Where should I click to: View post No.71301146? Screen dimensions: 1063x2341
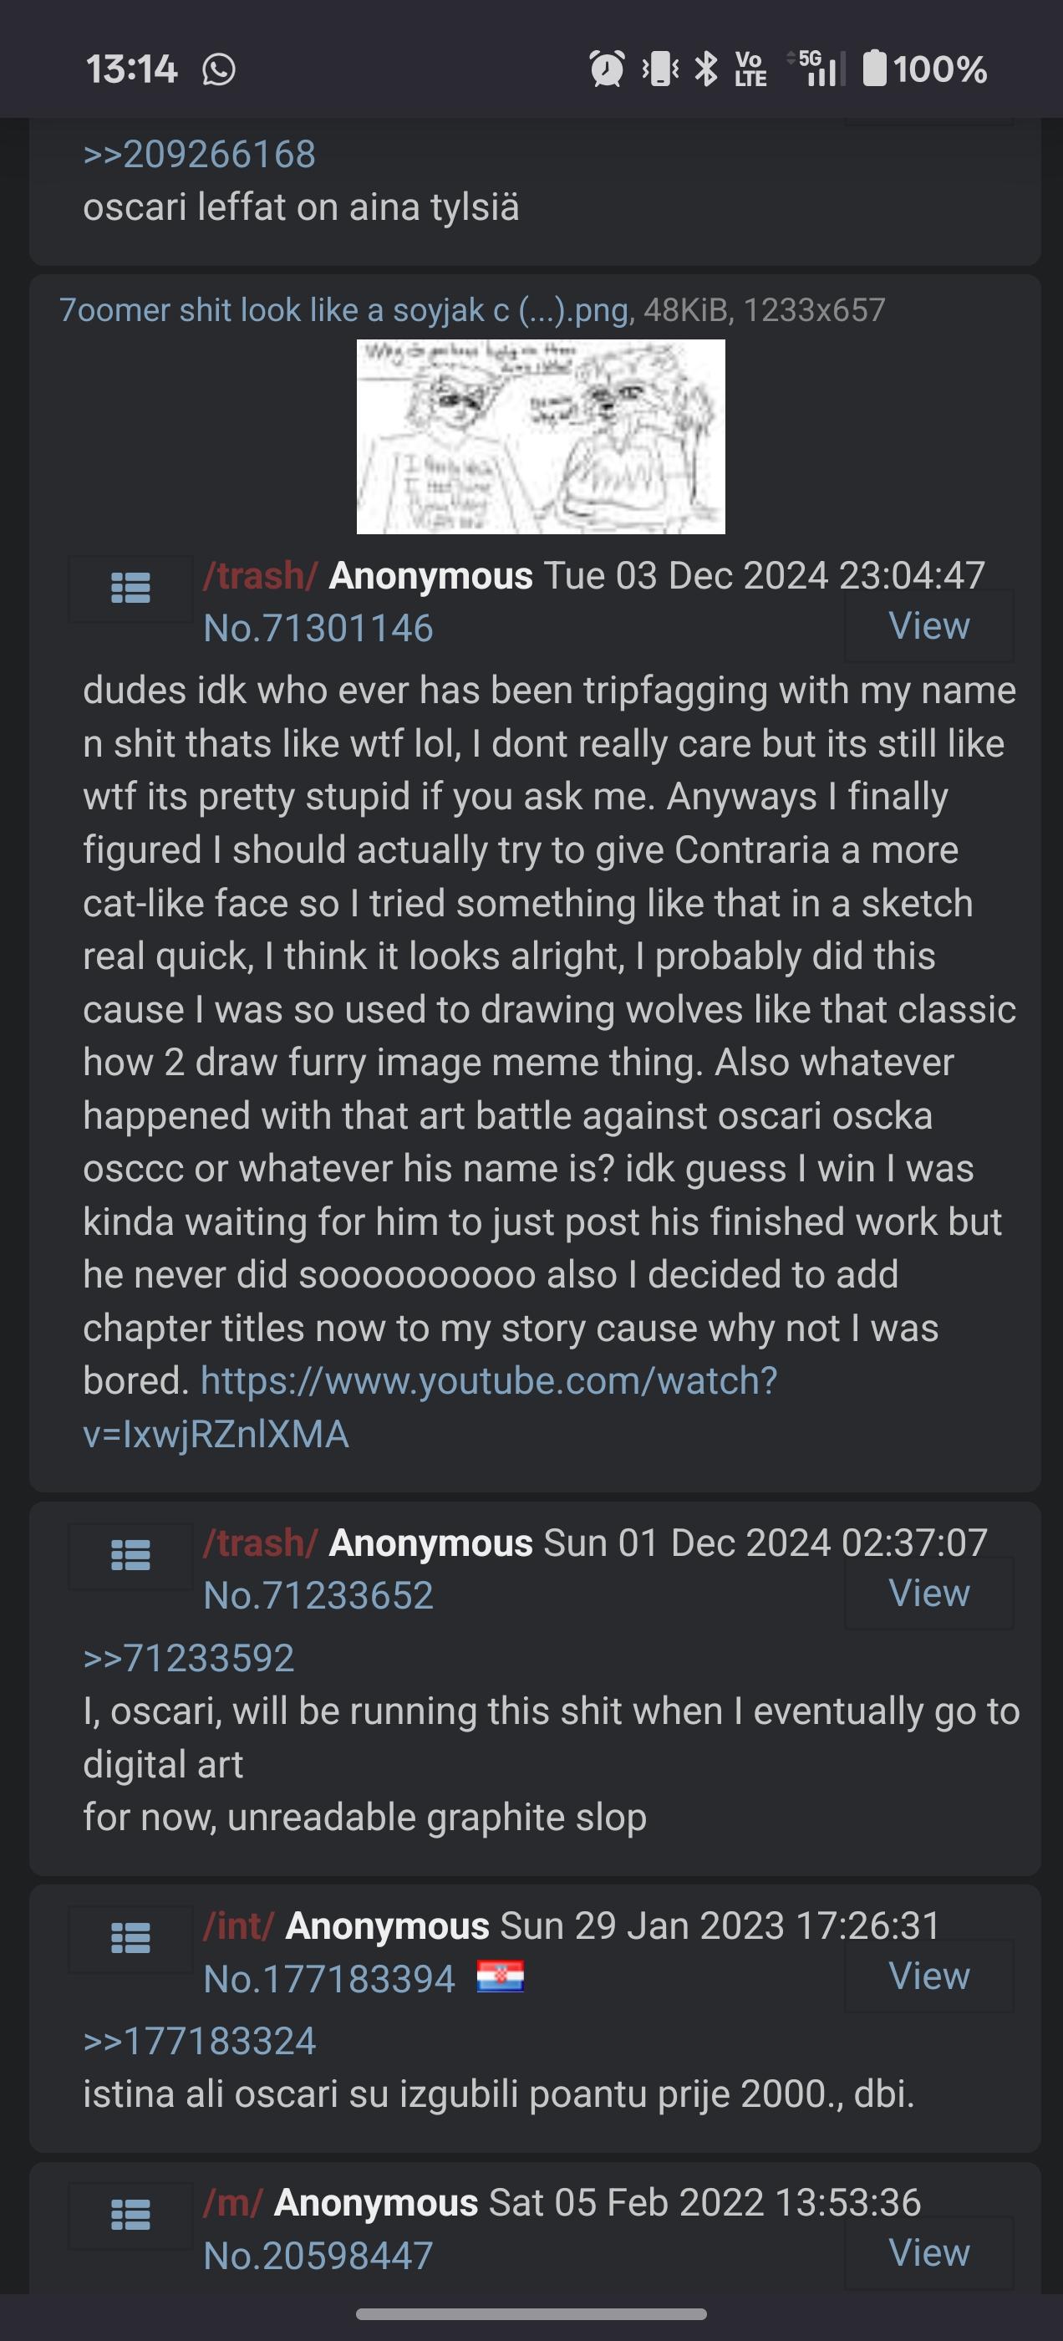(928, 625)
